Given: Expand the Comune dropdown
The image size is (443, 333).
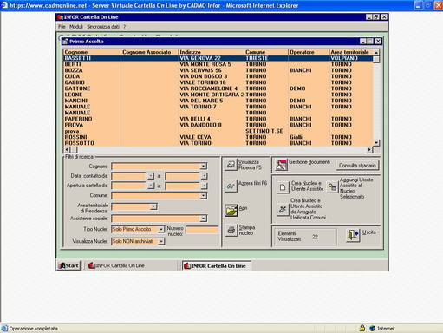Looking at the screenshot, I should click(x=204, y=196).
